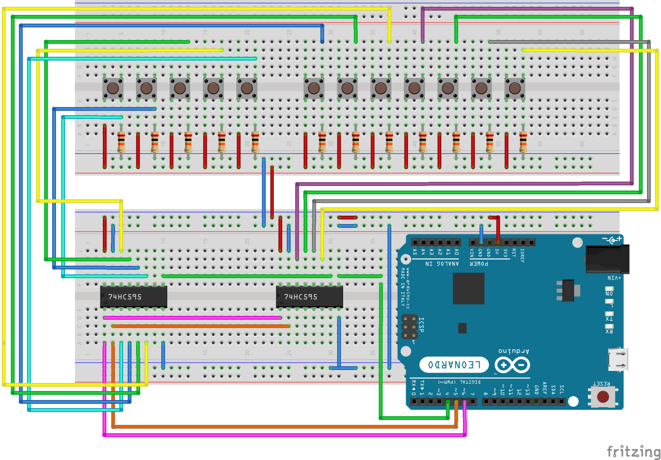
Task: Select the rightmost resistor on the upper breadboard
Action: pyautogui.click(x=523, y=142)
